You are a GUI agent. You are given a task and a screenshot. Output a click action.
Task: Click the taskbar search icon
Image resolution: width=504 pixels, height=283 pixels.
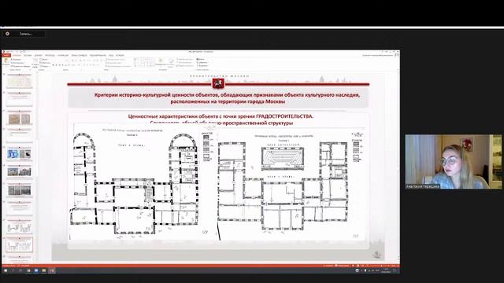(x=13, y=270)
